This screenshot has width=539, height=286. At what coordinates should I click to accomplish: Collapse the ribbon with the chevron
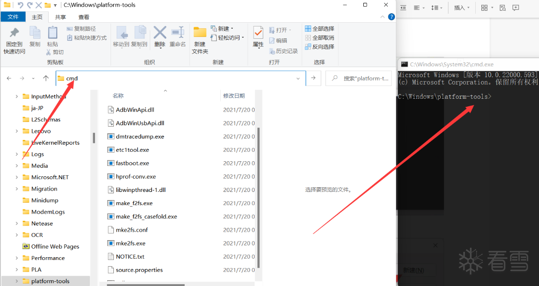[x=383, y=17]
